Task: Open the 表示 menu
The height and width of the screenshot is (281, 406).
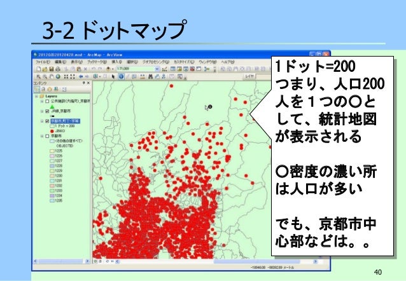Action: (76, 62)
